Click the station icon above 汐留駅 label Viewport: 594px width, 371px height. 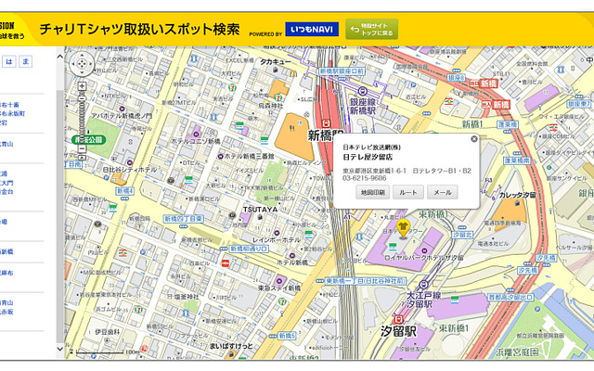pyautogui.click(x=397, y=320)
